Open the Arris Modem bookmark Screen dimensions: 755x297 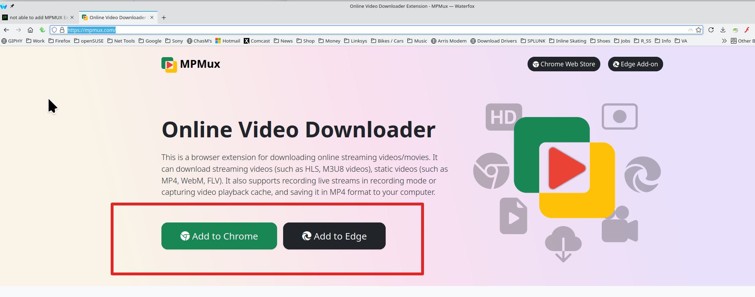(449, 41)
